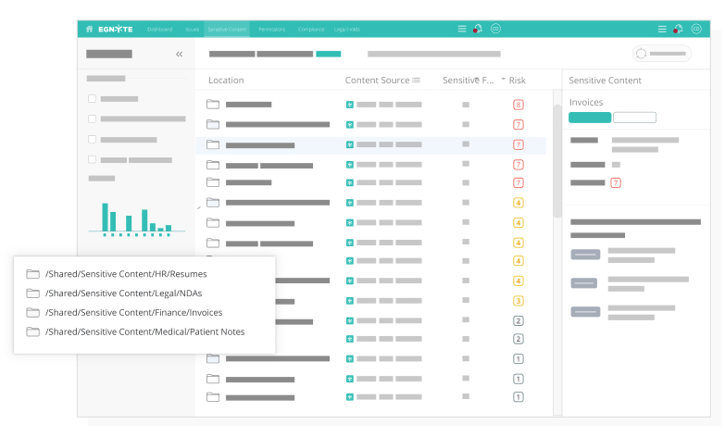Click the Content Source column filter icon

point(417,81)
